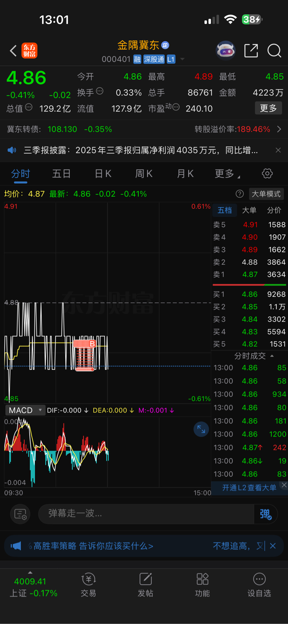This screenshot has width=288, height=624.
Task: Toggle 大单模式 button
Action: point(266,194)
